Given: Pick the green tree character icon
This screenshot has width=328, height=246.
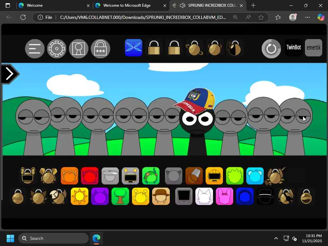Looking at the screenshot, I should (x=120, y=196).
